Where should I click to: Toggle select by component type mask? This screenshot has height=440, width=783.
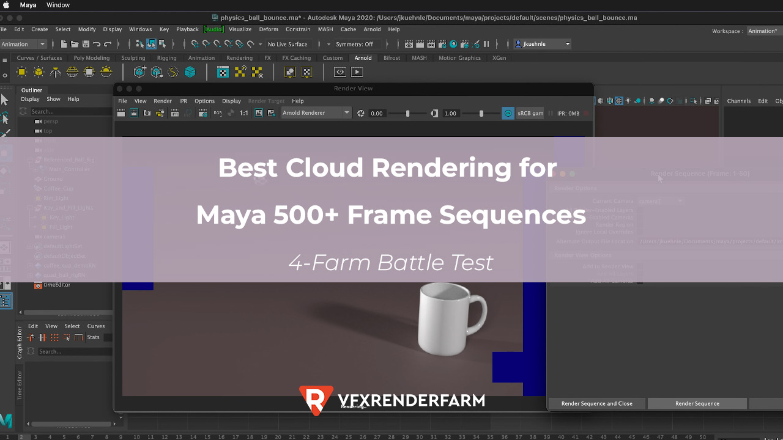coord(162,44)
